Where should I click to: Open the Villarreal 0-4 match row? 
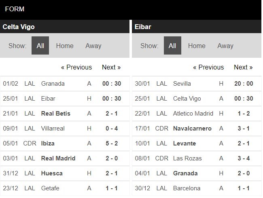point(65,128)
